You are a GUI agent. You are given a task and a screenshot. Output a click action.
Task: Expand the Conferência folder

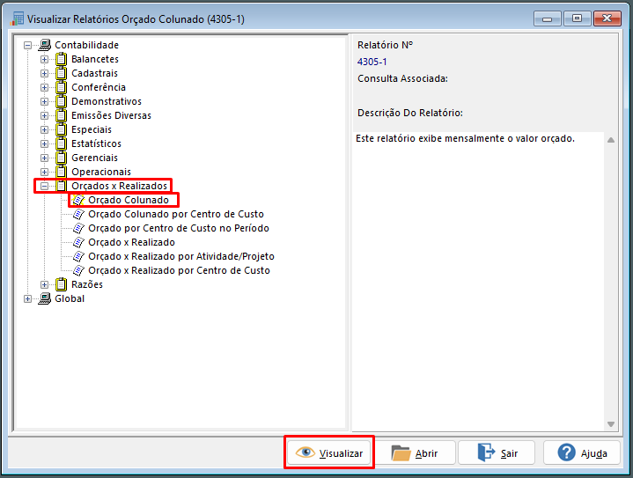[x=44, y=88]
